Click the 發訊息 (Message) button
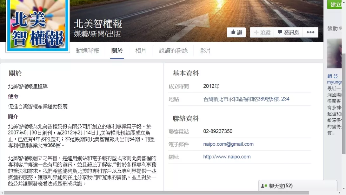Image resolution: width=346 pixels, height=195 pixels. [289, 32]
